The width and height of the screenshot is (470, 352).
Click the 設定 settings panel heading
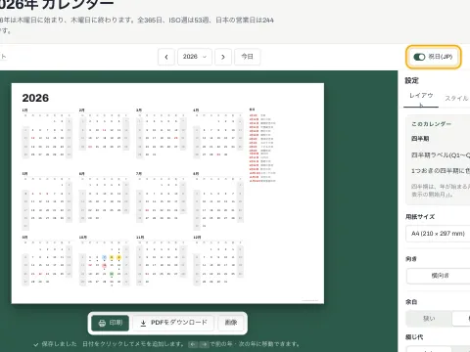411,80
